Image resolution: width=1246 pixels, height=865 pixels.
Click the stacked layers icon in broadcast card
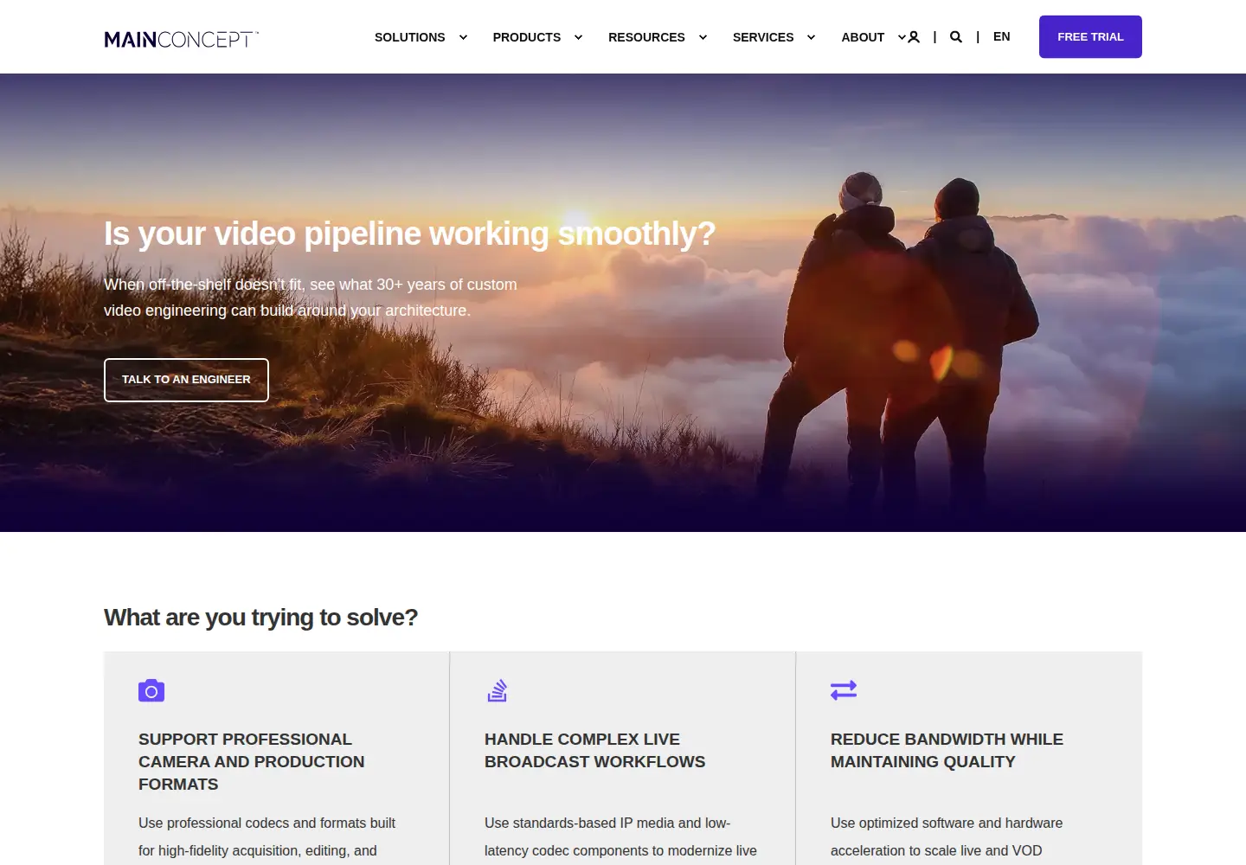[x=497, y=690]
